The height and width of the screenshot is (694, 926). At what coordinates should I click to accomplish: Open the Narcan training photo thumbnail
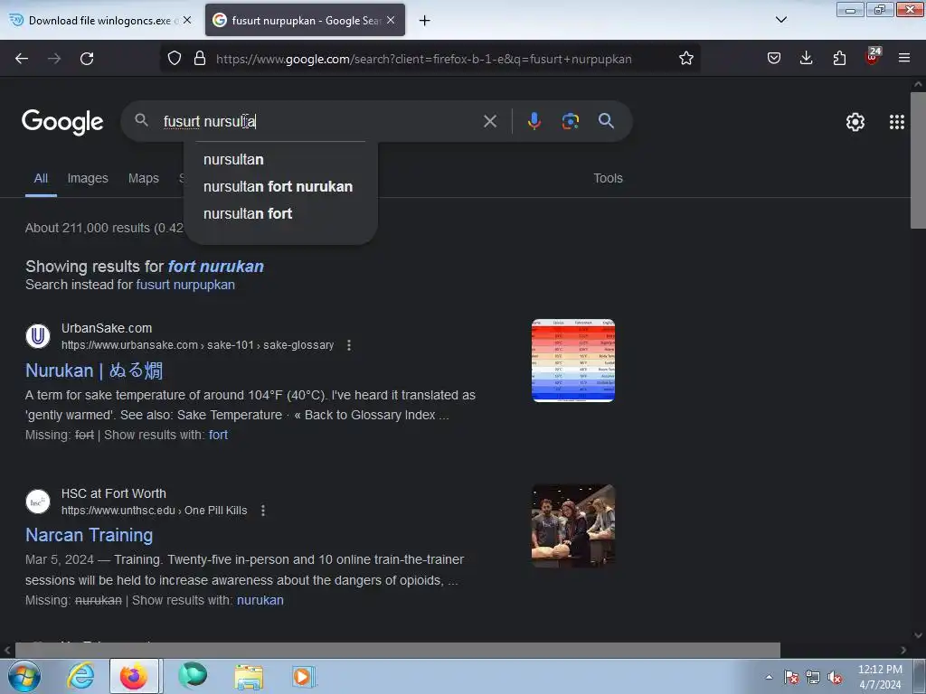point(572,526)
